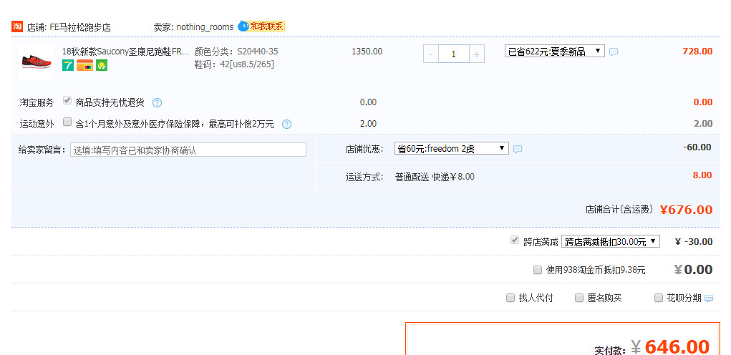731x355 pixels.
Task: Click the orange credit card icon
Action: pyautogui.click(x=85, y=66)
